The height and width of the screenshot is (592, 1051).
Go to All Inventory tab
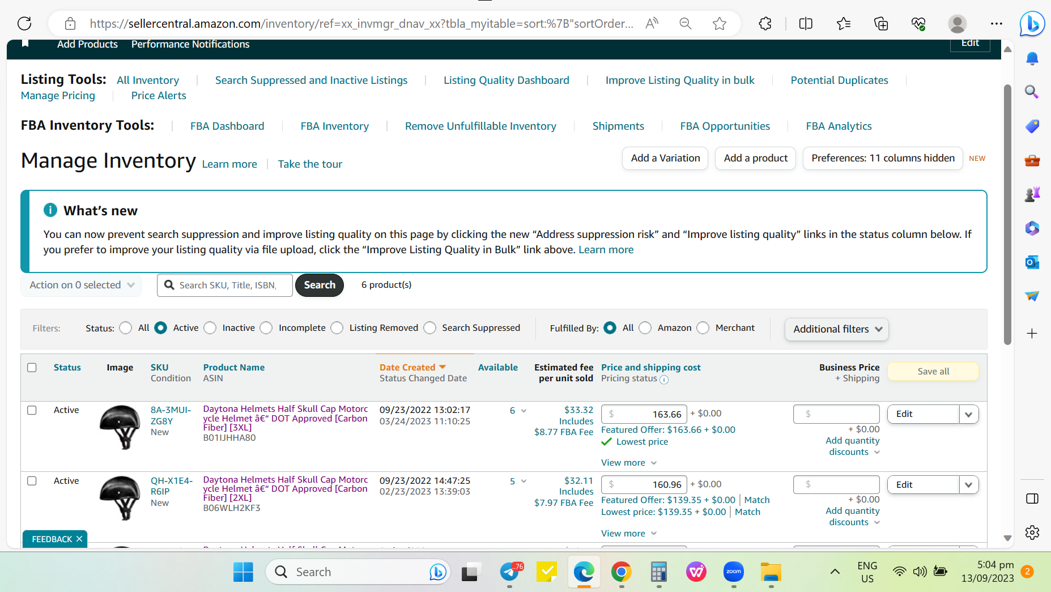(148, 80)
